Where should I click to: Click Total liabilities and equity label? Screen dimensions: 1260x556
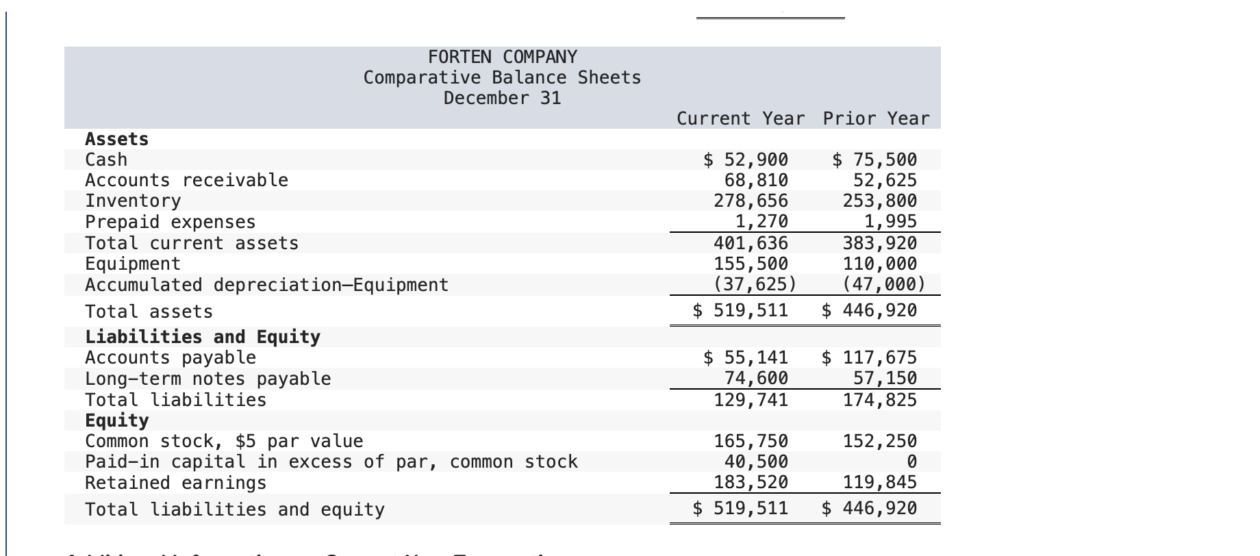pos(235,509)
